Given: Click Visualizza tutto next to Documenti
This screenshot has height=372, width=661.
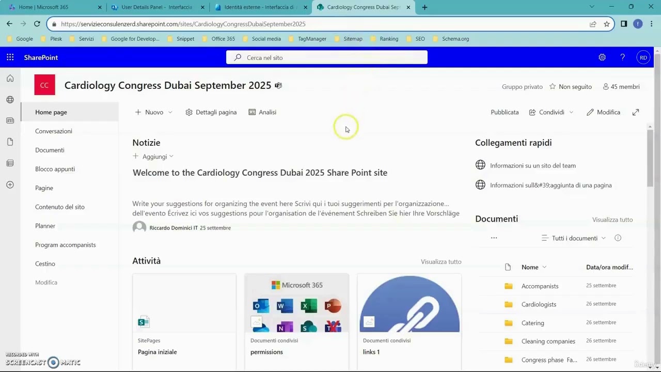Looking at the screenshot, I should (612, 220).
